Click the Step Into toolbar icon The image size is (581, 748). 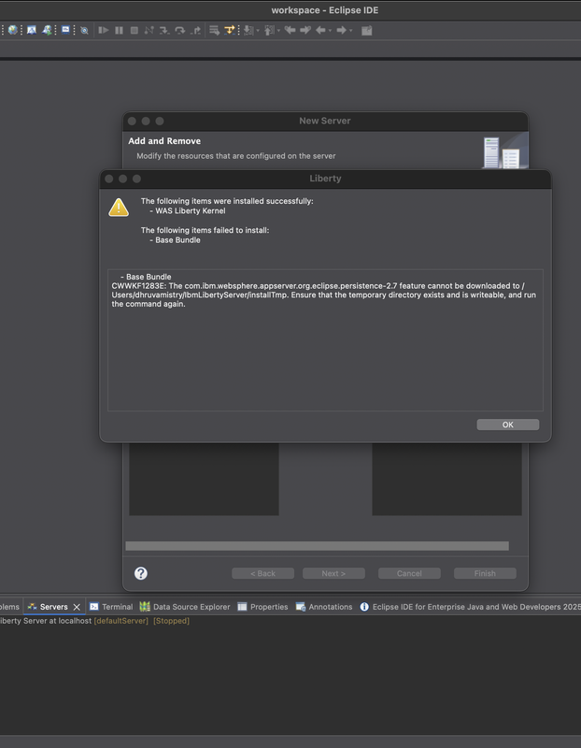[x=164, y=31]
